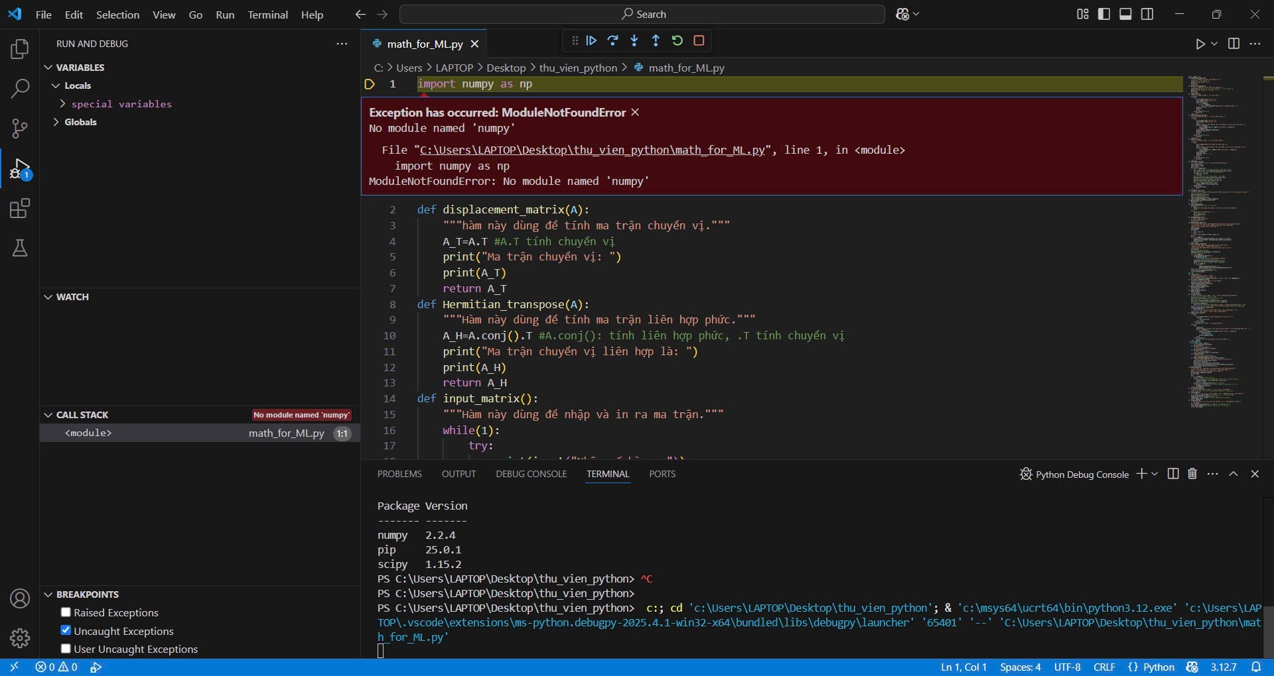
Task: Open the Run menu
Action: [x=225, y=15]
